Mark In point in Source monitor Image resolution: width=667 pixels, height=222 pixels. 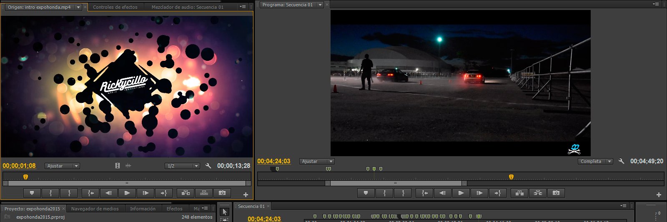tap(51, 193)
